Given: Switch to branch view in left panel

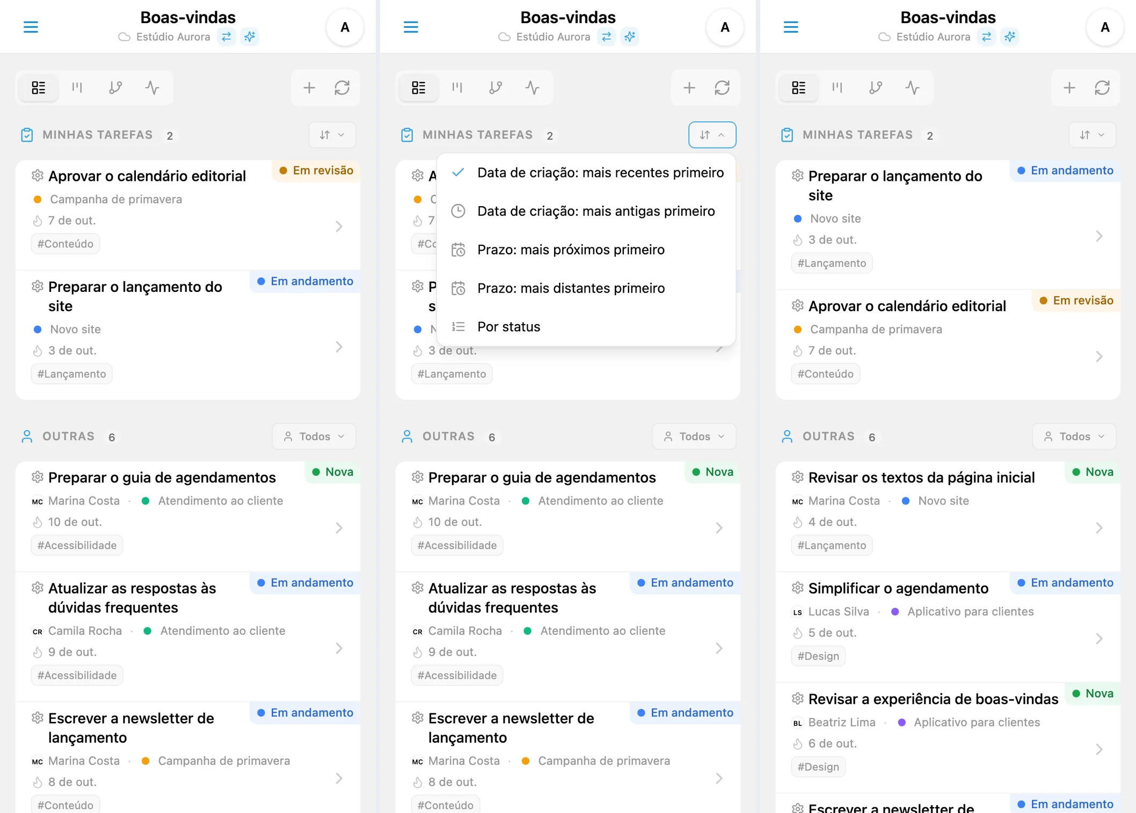Looking at the screenshot, I should [115, 87].
